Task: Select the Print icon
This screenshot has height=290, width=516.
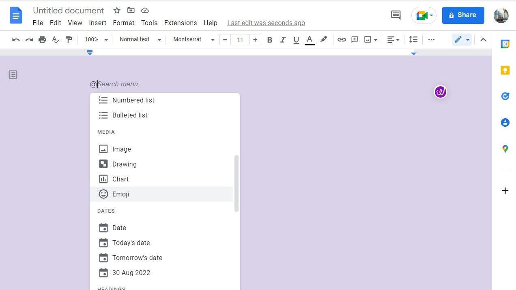Action: [x=42, y=39]
